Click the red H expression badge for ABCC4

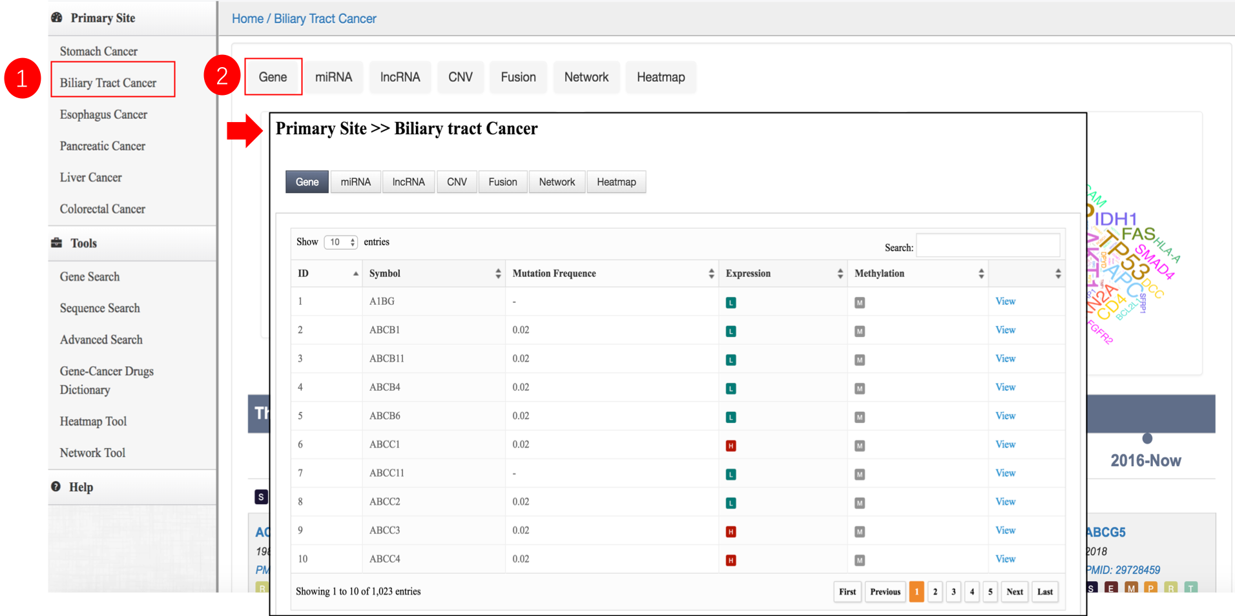click(x=731, y=560)
